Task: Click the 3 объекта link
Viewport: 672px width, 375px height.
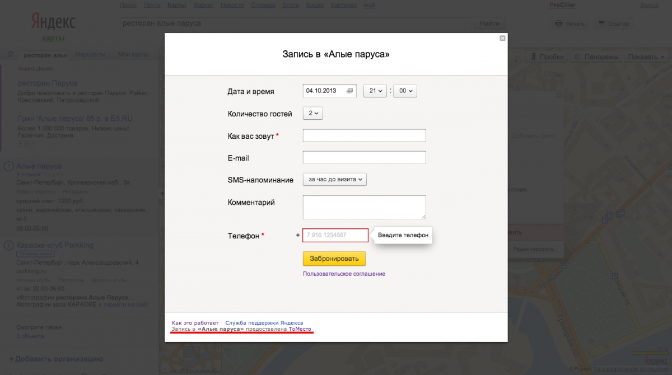Action: (x=30, y=336)
